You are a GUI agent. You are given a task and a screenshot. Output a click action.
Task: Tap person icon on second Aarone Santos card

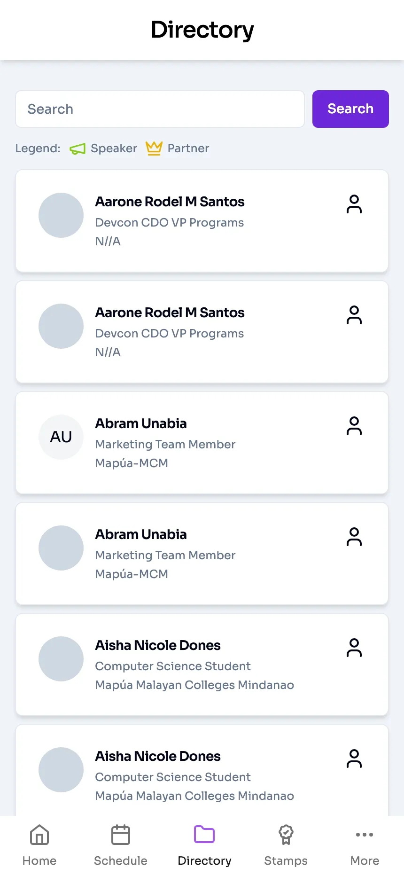[354, 315]
